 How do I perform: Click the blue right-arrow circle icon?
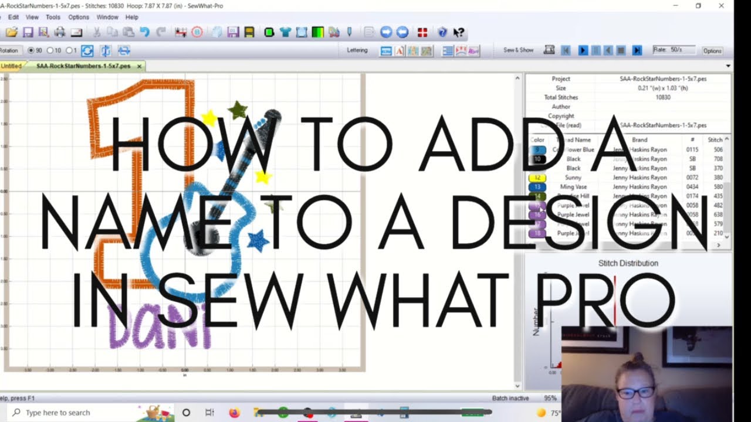386,32
